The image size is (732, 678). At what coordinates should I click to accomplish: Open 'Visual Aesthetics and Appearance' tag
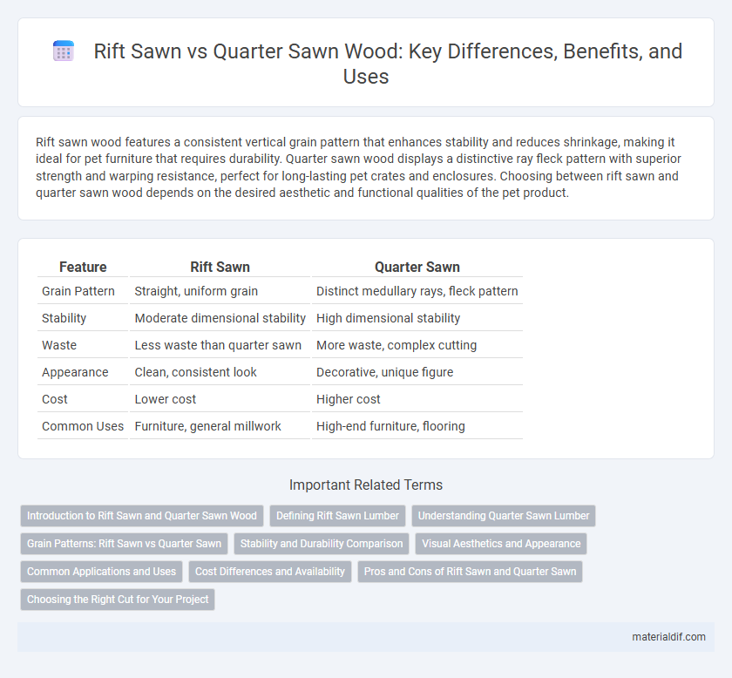pyautogui.click(x=501, y=544)
